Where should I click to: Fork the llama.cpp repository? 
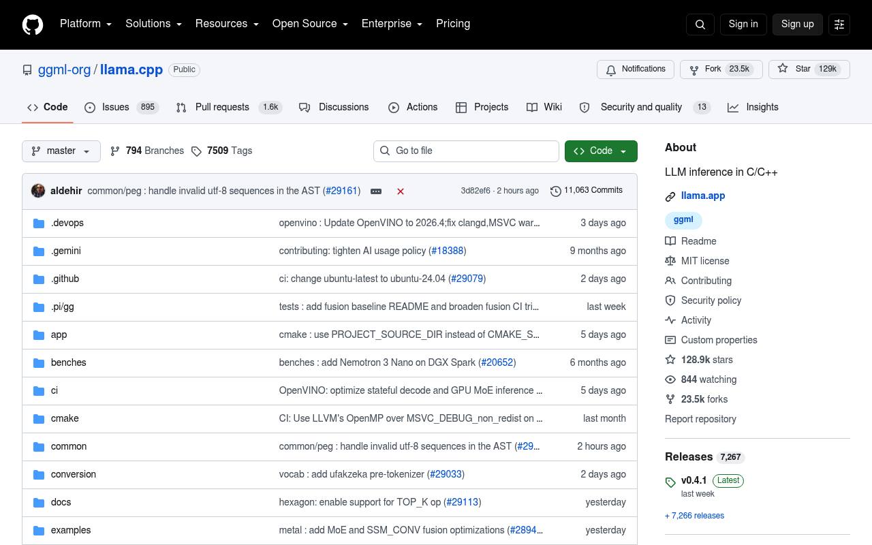tap(721, 69)
